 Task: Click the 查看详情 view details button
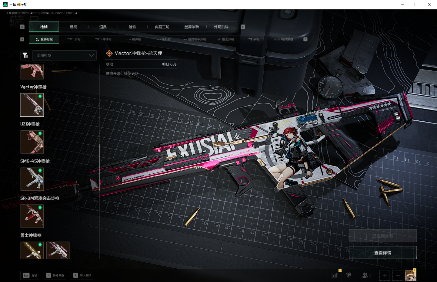383,253
